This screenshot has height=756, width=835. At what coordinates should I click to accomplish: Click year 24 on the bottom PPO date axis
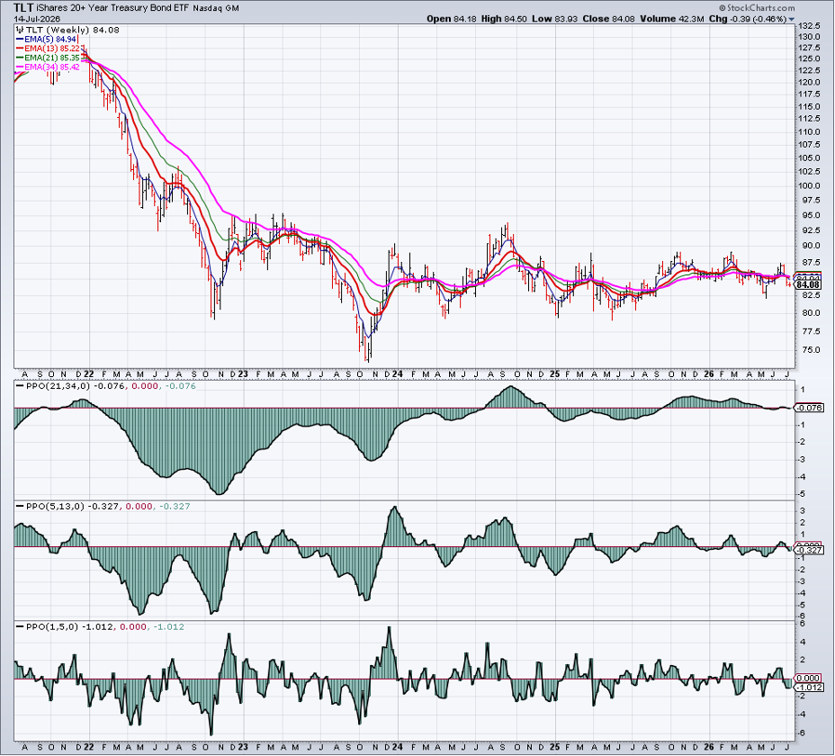coord(398,747)
